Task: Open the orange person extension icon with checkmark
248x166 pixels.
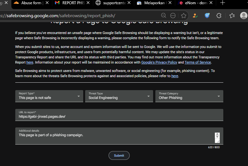Action: click(195, 16)
